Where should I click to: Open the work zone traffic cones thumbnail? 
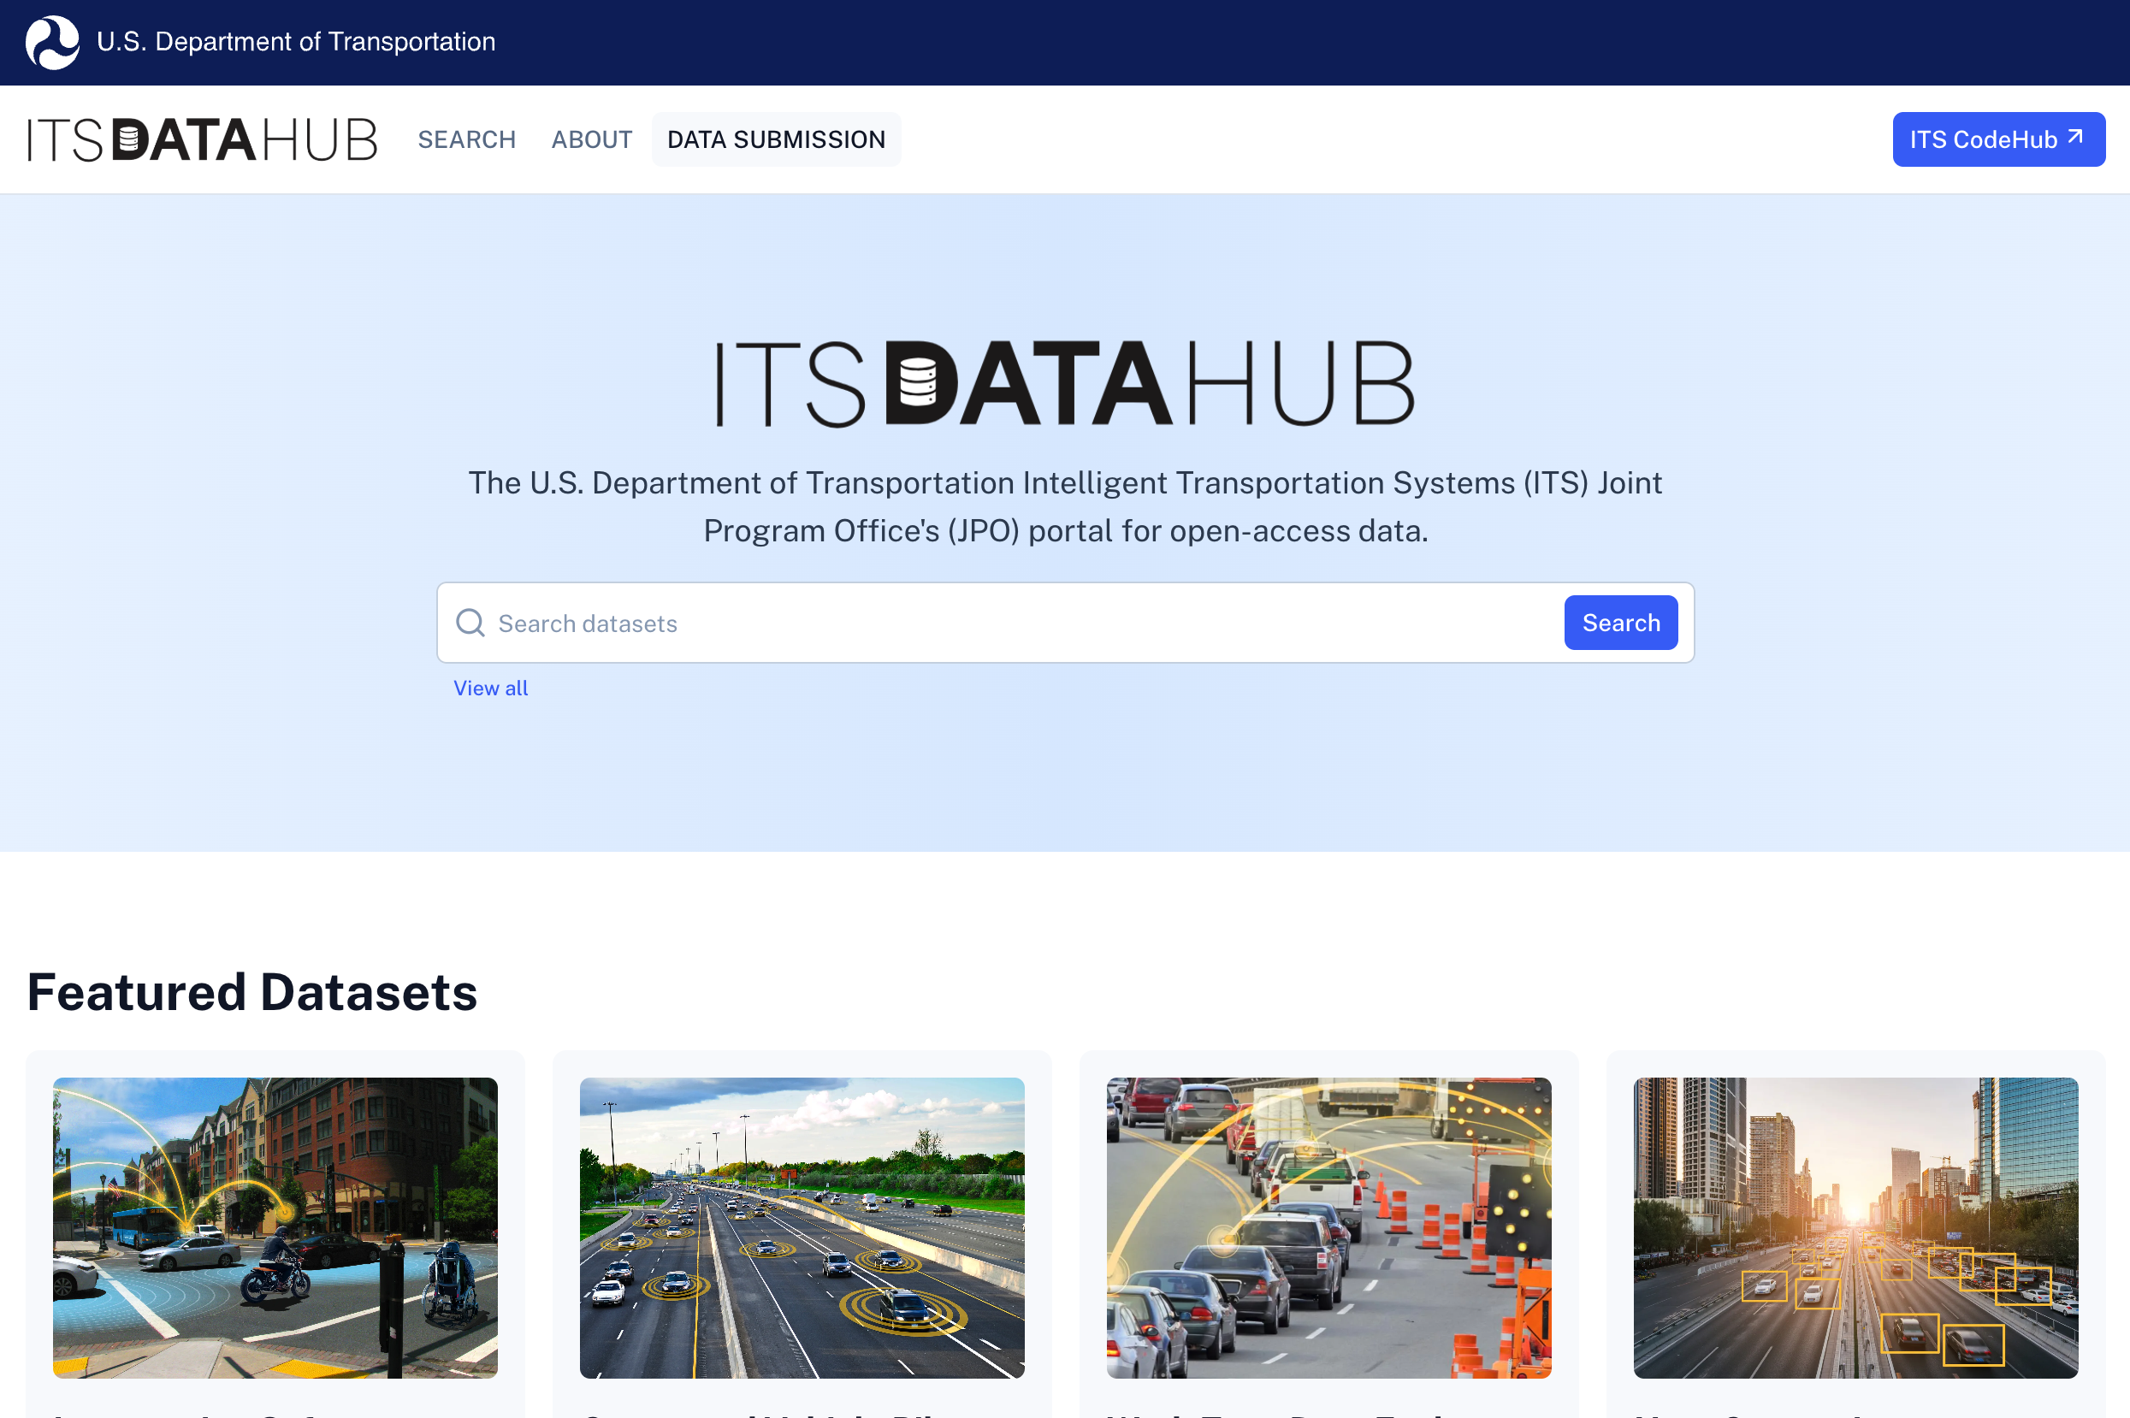[1328, 1227]
